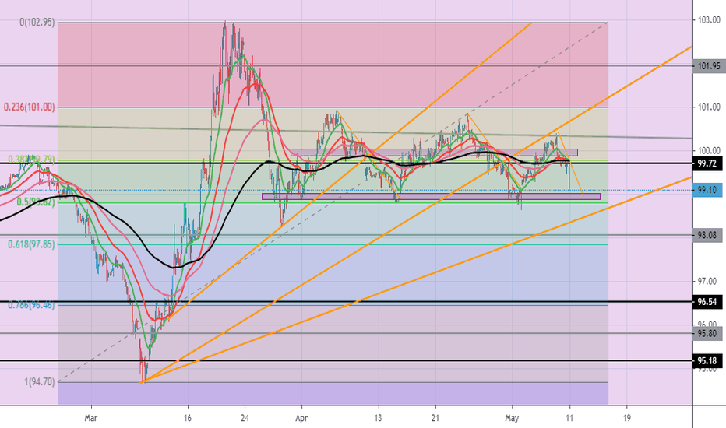Click the 21 date on time axis

pos(435,418)
